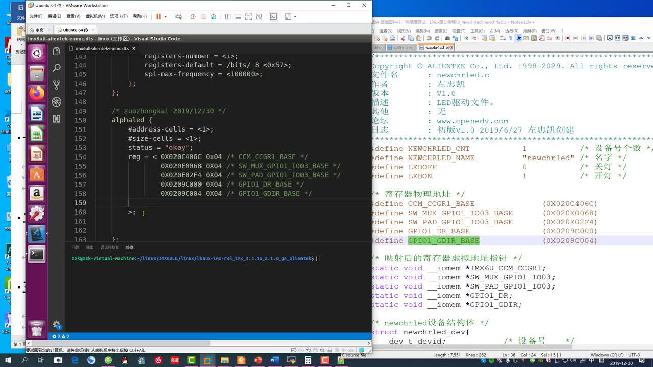Click highlighted GPIO1_GDIR_BASE in Notepad++
This screenshot has width=653, height=367.
(x=444, y=241)
